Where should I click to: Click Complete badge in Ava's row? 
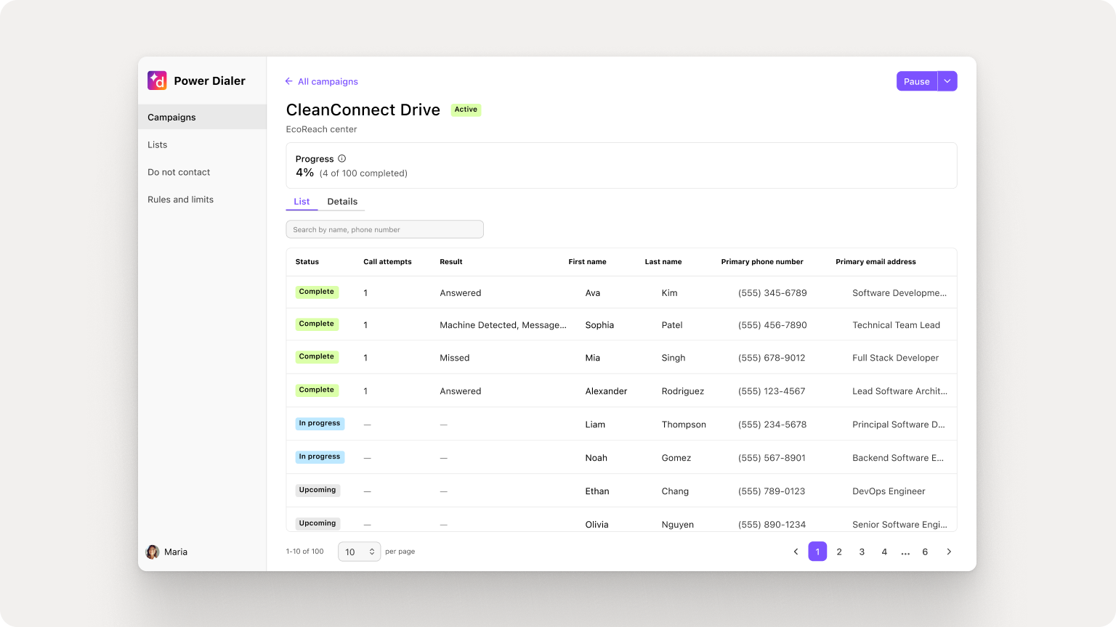[x=317, y=292]
